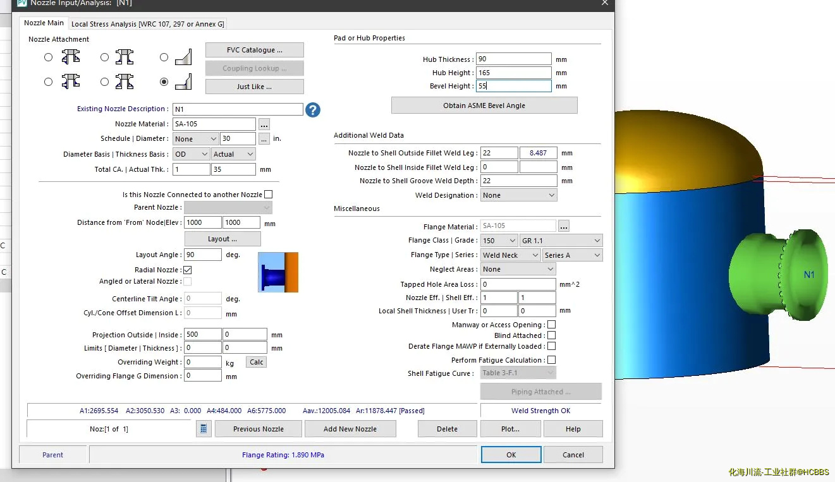Open Nozzle Material browse ellipsis button
Screen dimensions: 835x482
[x=264, y=124]
